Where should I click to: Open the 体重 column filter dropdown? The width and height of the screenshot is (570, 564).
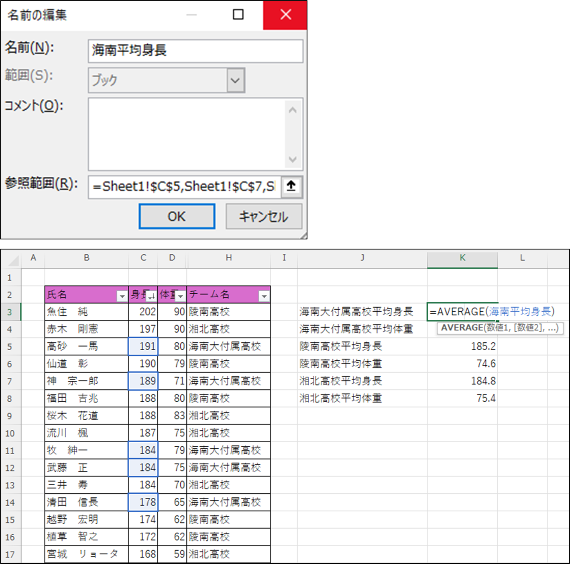[181, 296]
